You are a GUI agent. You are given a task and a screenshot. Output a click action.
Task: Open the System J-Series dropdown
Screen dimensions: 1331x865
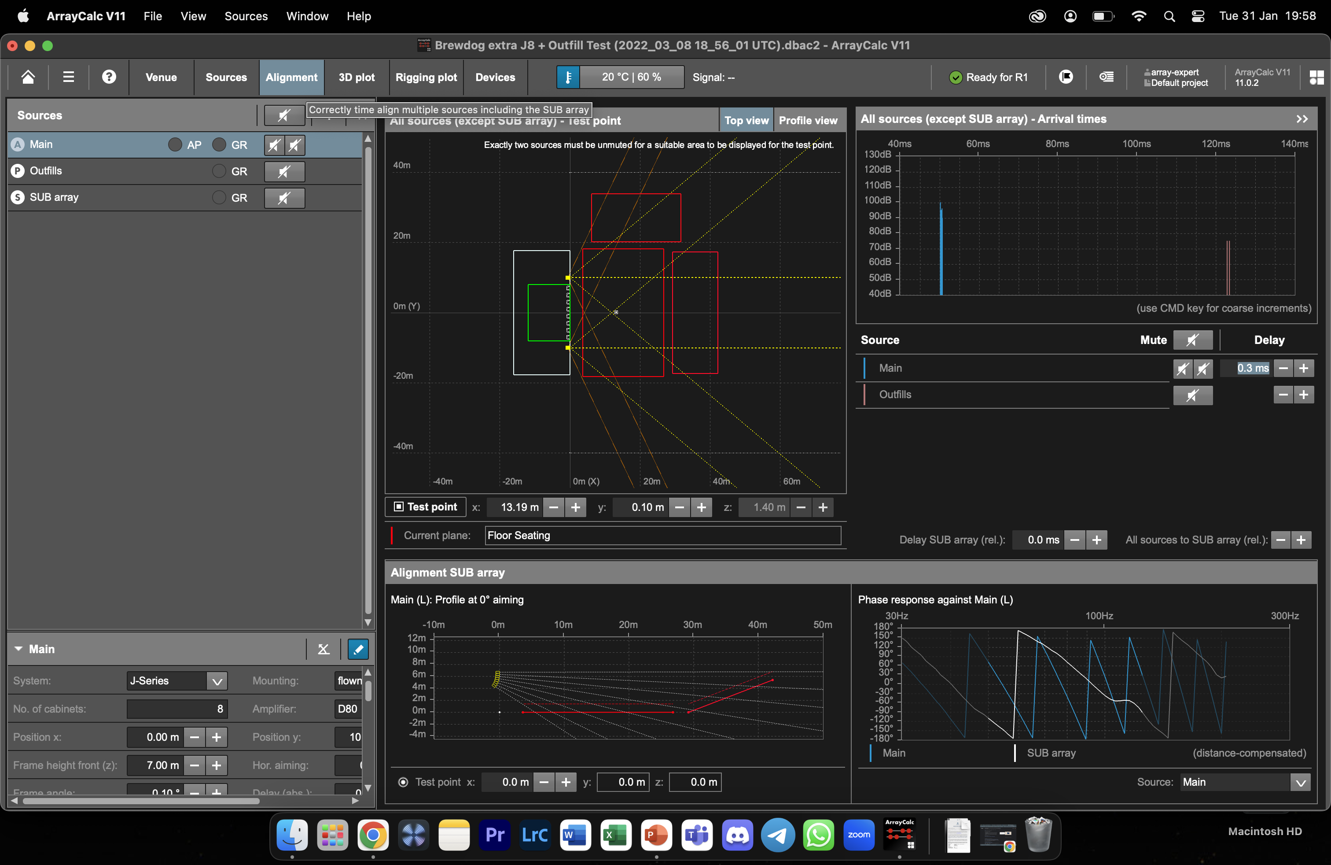[x=217, y=681]
